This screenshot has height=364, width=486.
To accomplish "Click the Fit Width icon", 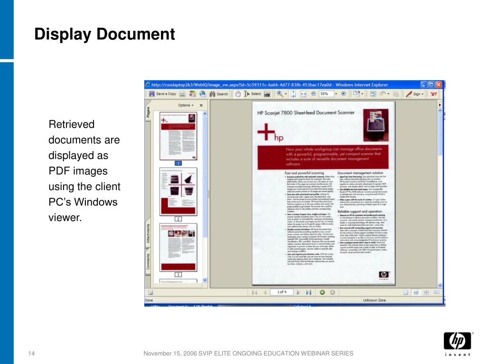I will [303, 94].
